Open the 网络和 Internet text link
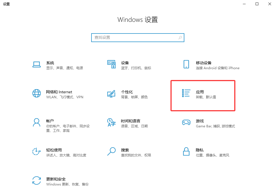275x196 pixels. pos(59,92)
